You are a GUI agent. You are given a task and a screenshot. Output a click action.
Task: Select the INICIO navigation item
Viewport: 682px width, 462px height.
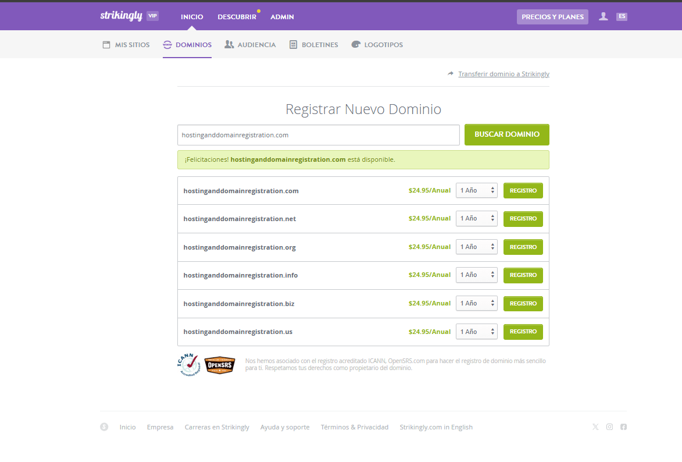[192, 16]
